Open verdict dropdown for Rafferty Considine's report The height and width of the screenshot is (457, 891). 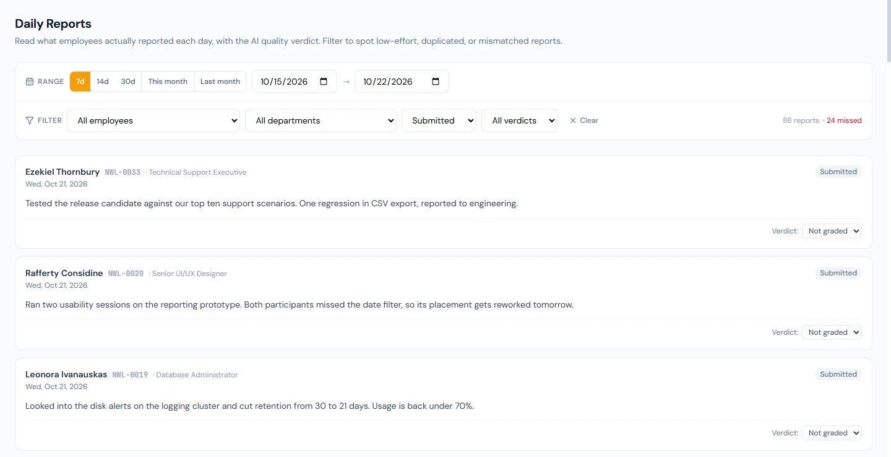tap(832, 332)
